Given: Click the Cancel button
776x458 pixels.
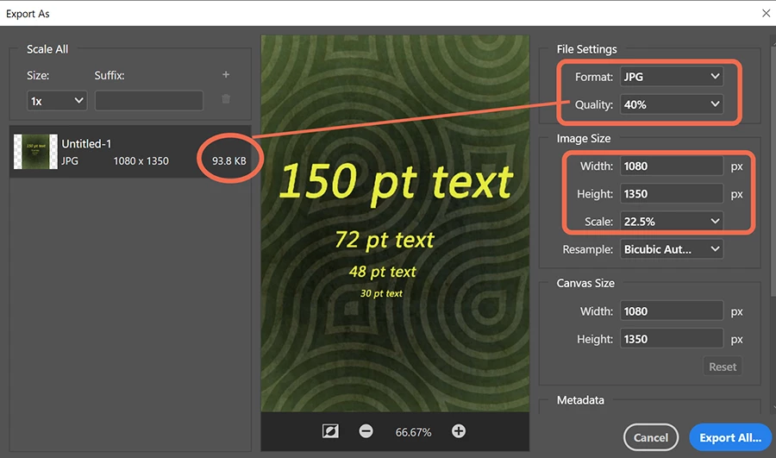Looking at the screenshot, I should point(651,437).
